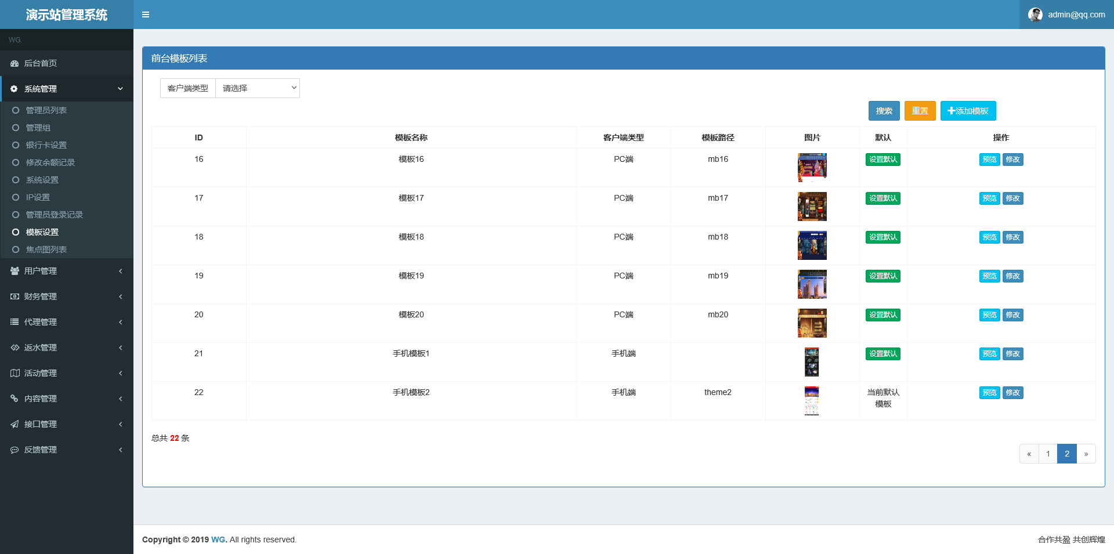Click the paper plane icon beside 接口管理
This screenshot has width=1114, height=554.
click(15, 424)
